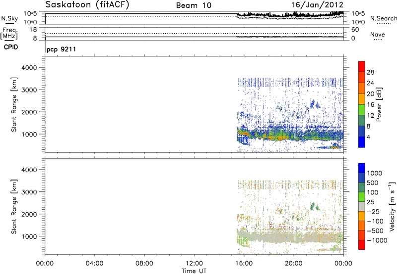The height and width of the screenshot is (274, 397).
Task: Click the 'Freq. [MHz]' axis label
Action: [9, 33]
